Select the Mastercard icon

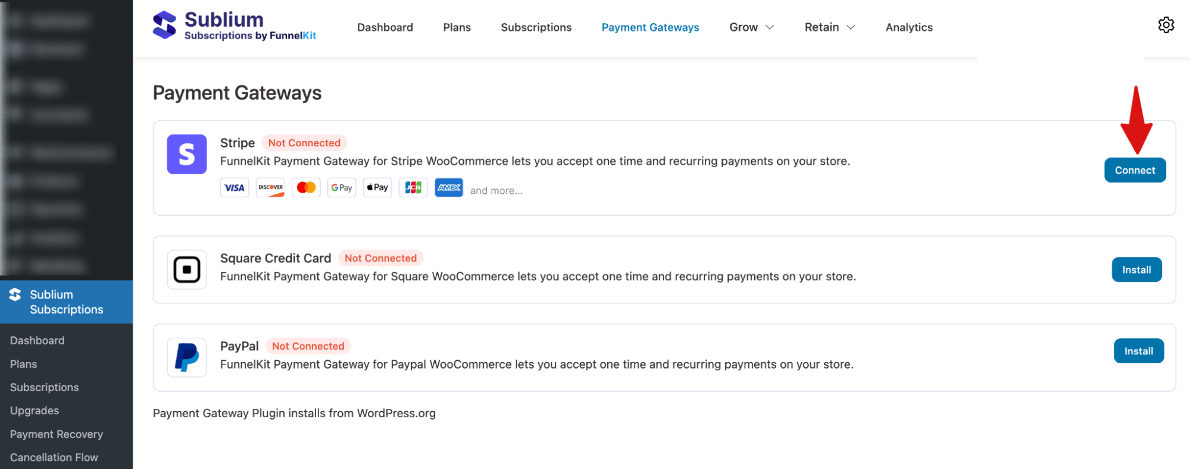pos(305,187)
